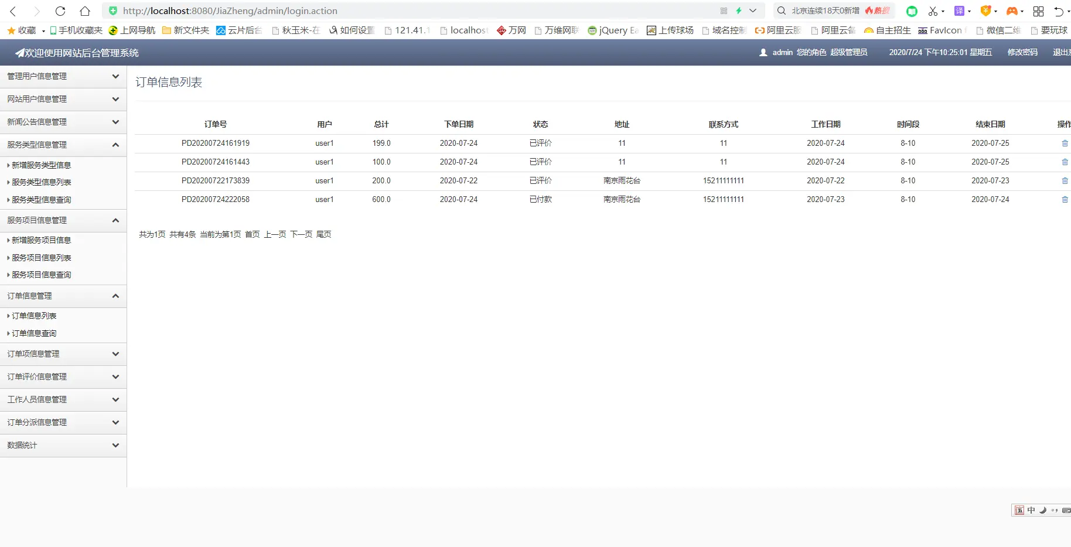Open the game controller extension icon
1071x547 pixels.
1012,11
